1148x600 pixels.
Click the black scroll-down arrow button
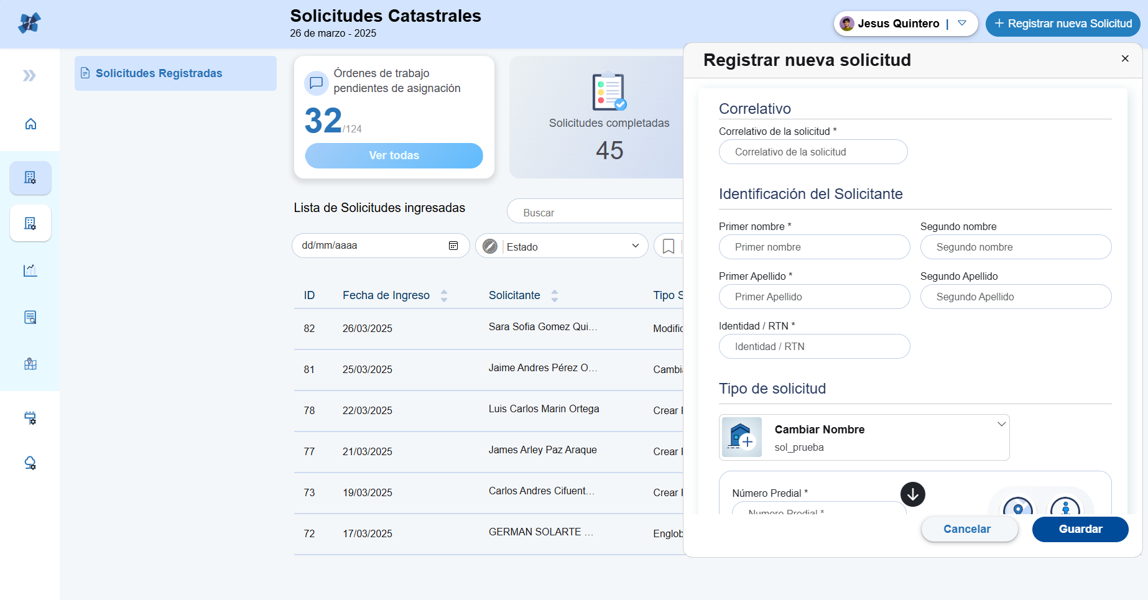[x=912, y=494]
